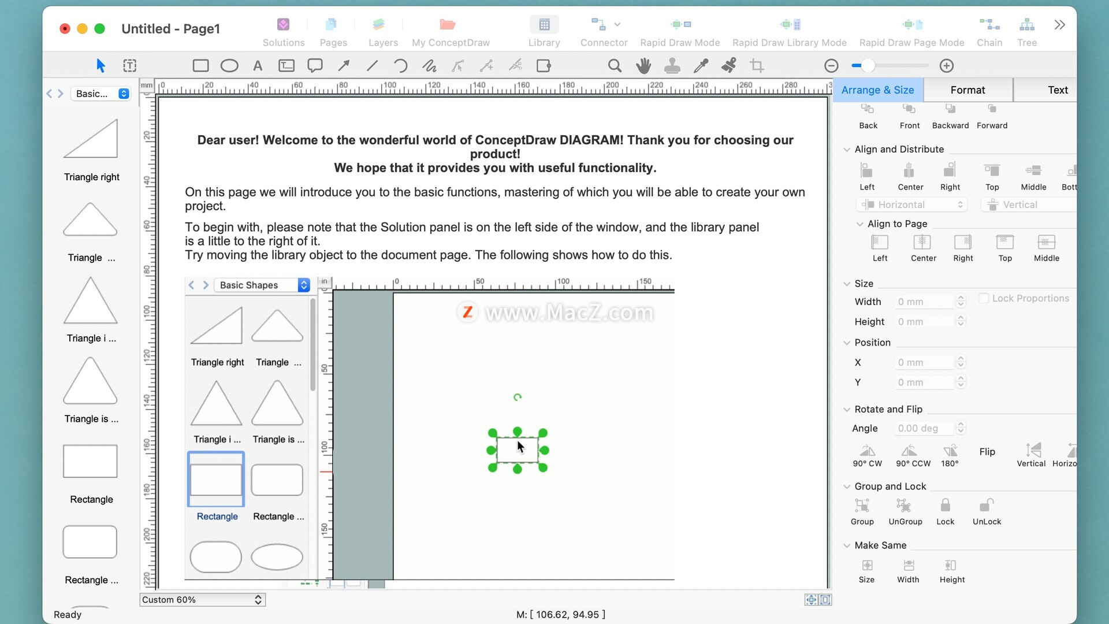Click the UnLock button
Screen dimensions: 1109x624
point(987,512)
